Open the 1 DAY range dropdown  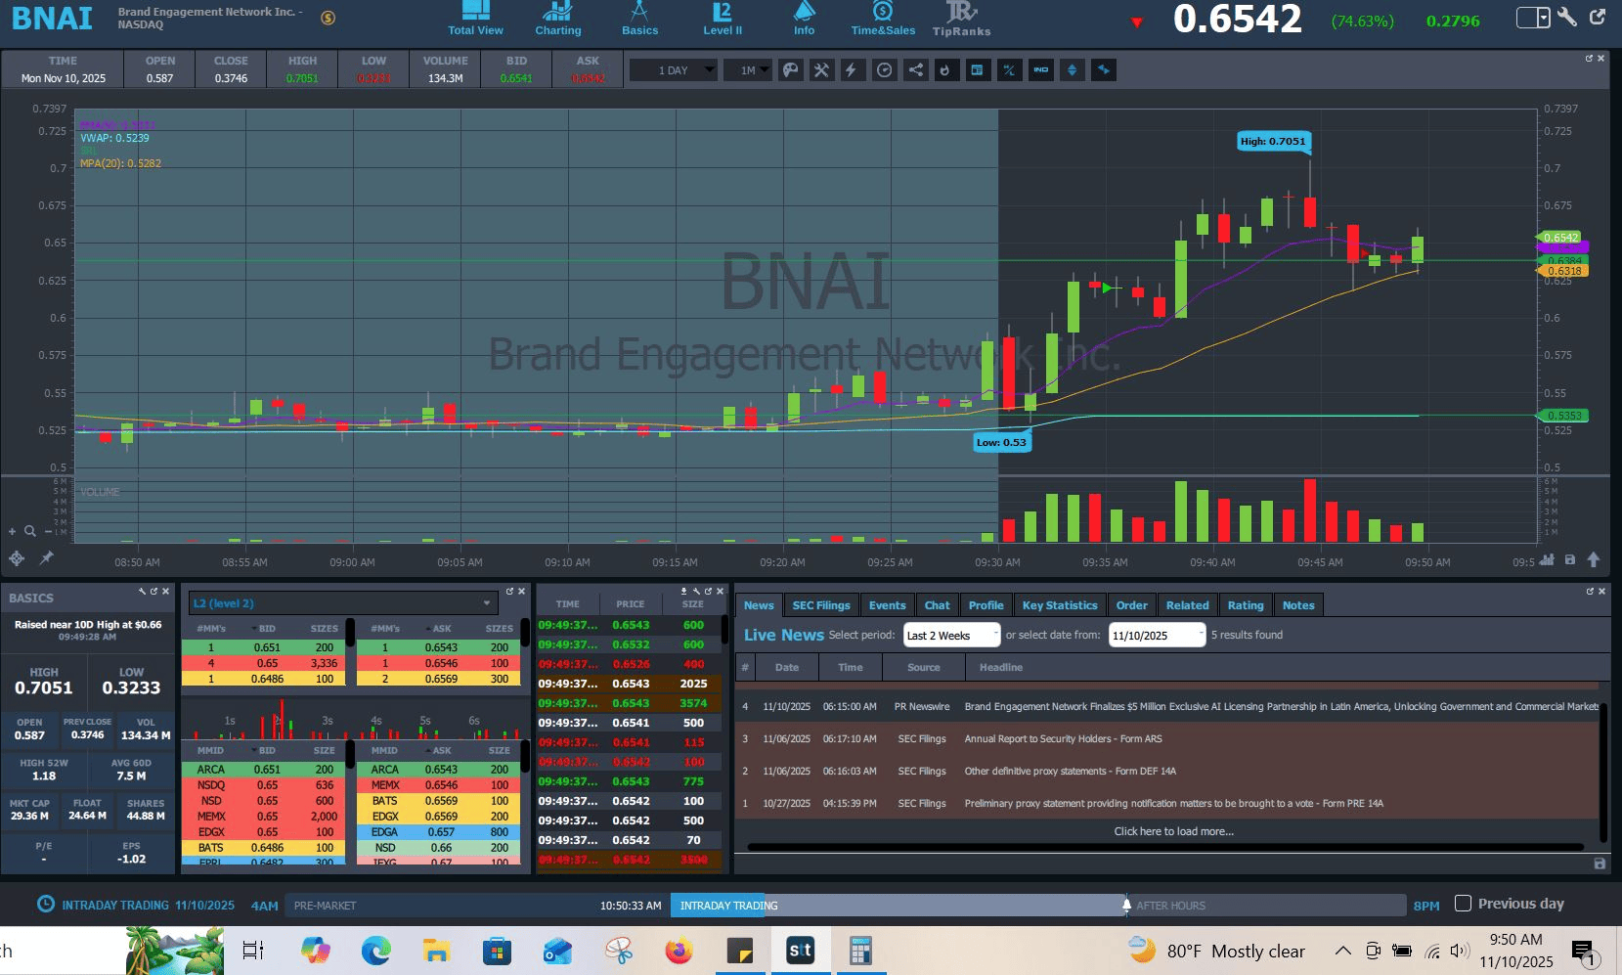[674, 70]
